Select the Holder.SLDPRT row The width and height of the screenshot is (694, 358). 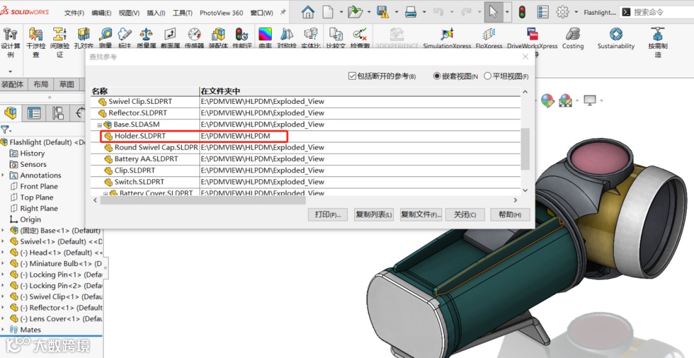[305, 136]
